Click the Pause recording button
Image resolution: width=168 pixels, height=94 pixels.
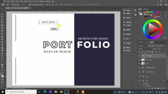coord(122,92)
